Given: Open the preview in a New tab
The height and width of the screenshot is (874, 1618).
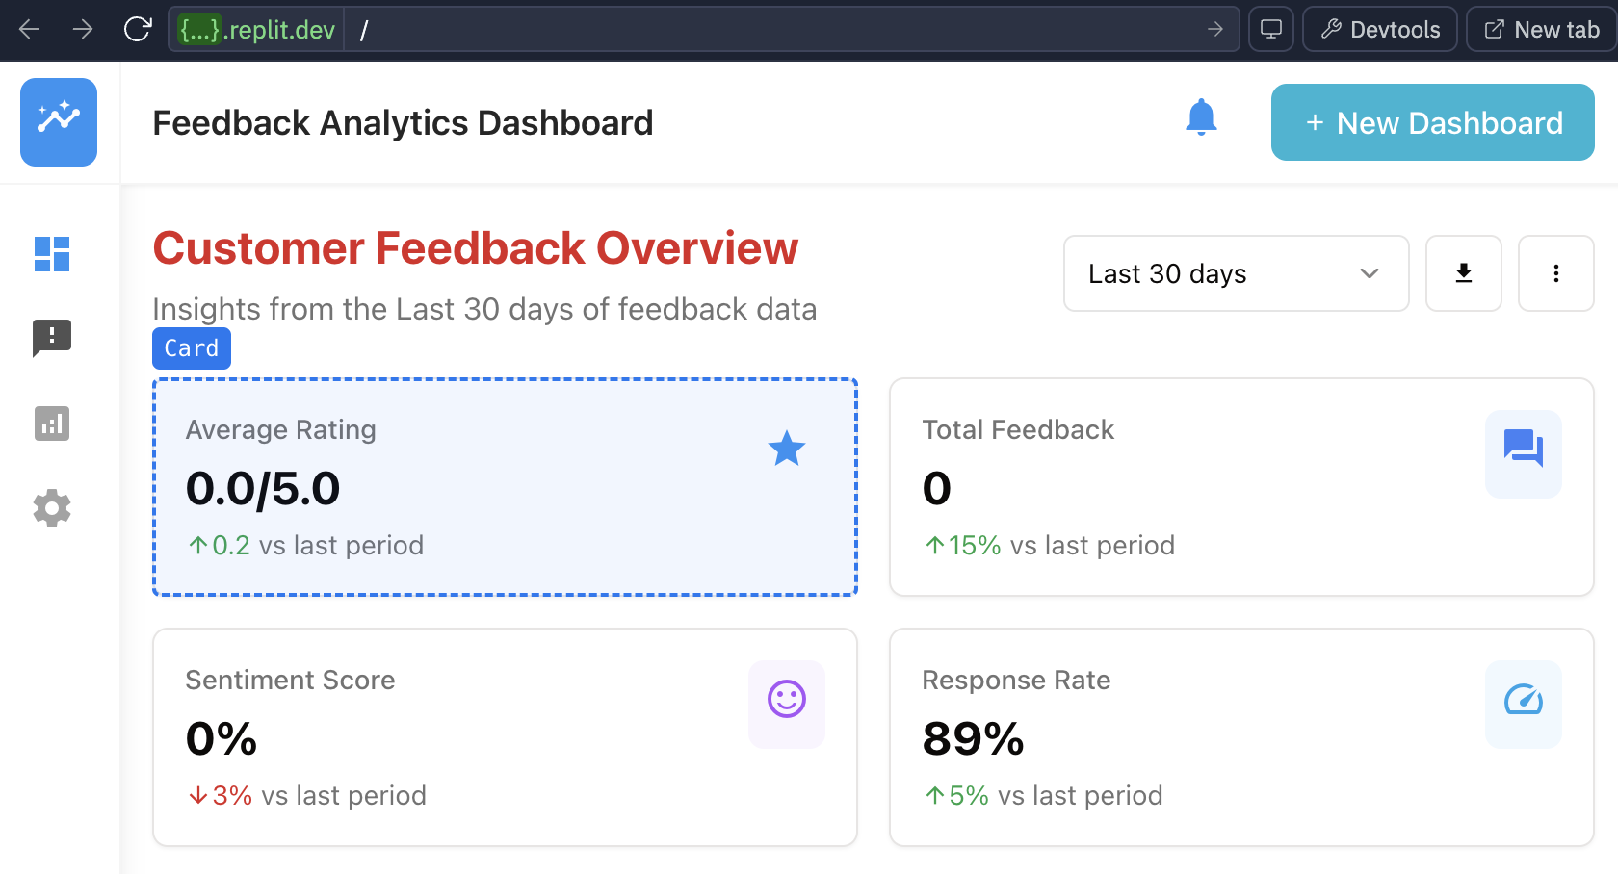Looking at the screenshot, I should click(x=1541, y=29).
